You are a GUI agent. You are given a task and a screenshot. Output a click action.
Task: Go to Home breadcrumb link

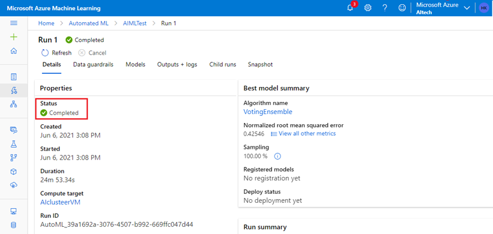point(46,23)
